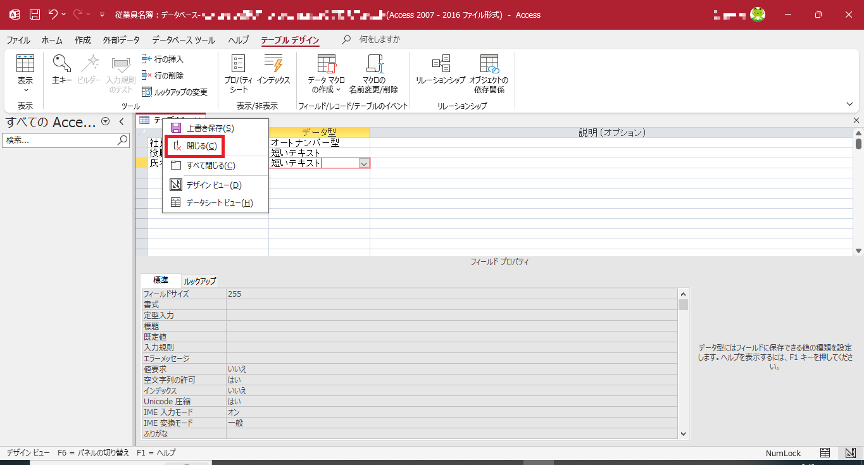Open the リレーションシップ window
The image size is (864, 465).
pyautogui.click(x=441, y=69)
